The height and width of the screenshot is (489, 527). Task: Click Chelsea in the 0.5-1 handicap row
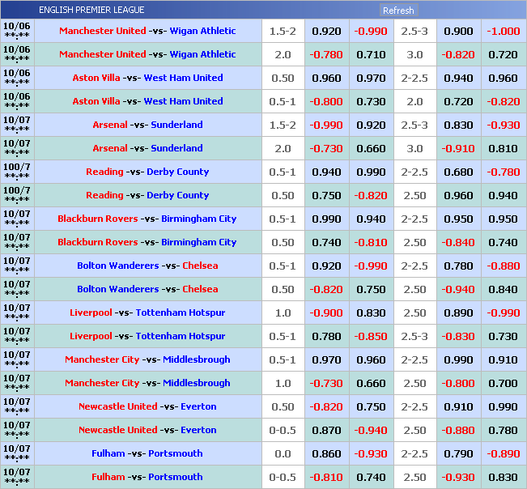[x=200, y=266]
